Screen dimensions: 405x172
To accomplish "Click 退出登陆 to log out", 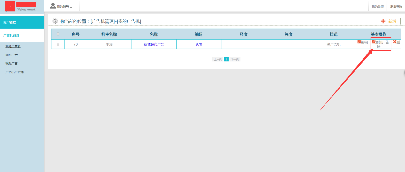I will [x=396, y=7].
